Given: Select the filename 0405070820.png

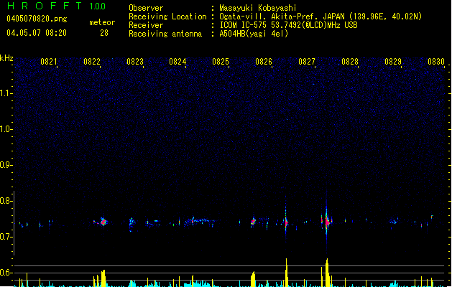Looking at the screenshot, I should (x=37, y=19).
